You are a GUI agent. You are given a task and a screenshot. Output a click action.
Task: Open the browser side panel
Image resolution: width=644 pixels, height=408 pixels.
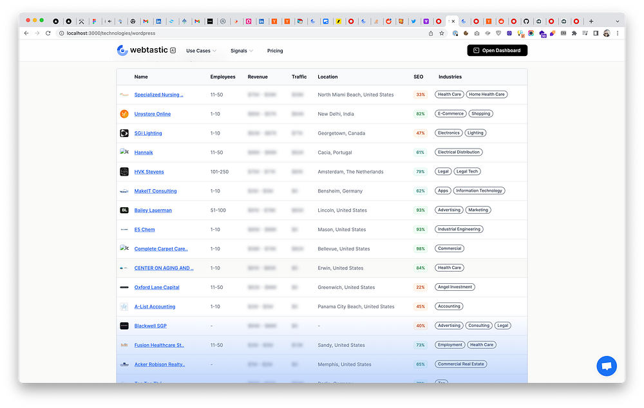click(x=596, y=33)
